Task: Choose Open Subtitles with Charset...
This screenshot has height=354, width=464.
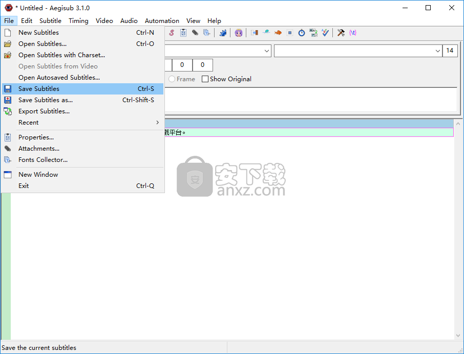Action: tap(82, 55)
